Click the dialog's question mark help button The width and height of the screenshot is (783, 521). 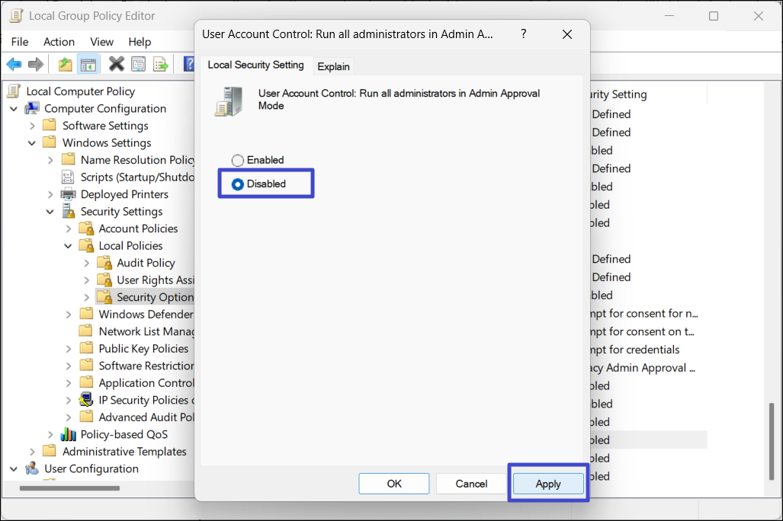point(523,34)
